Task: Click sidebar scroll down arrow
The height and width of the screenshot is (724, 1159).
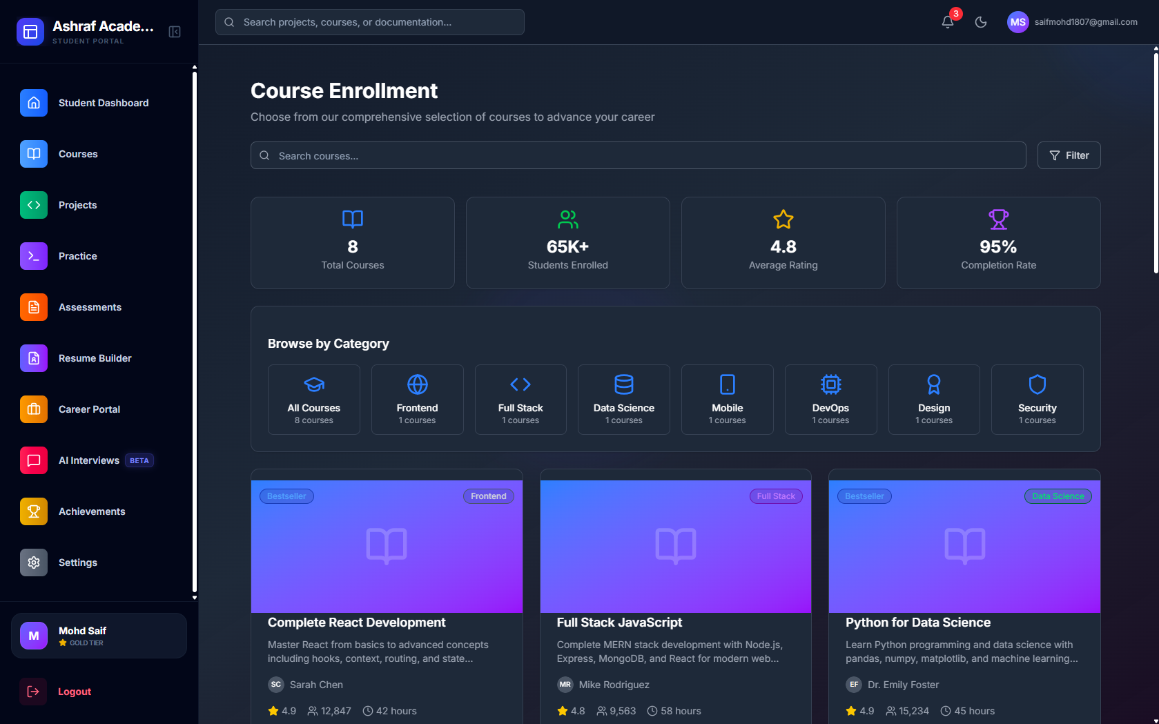Action: [195, 598]
